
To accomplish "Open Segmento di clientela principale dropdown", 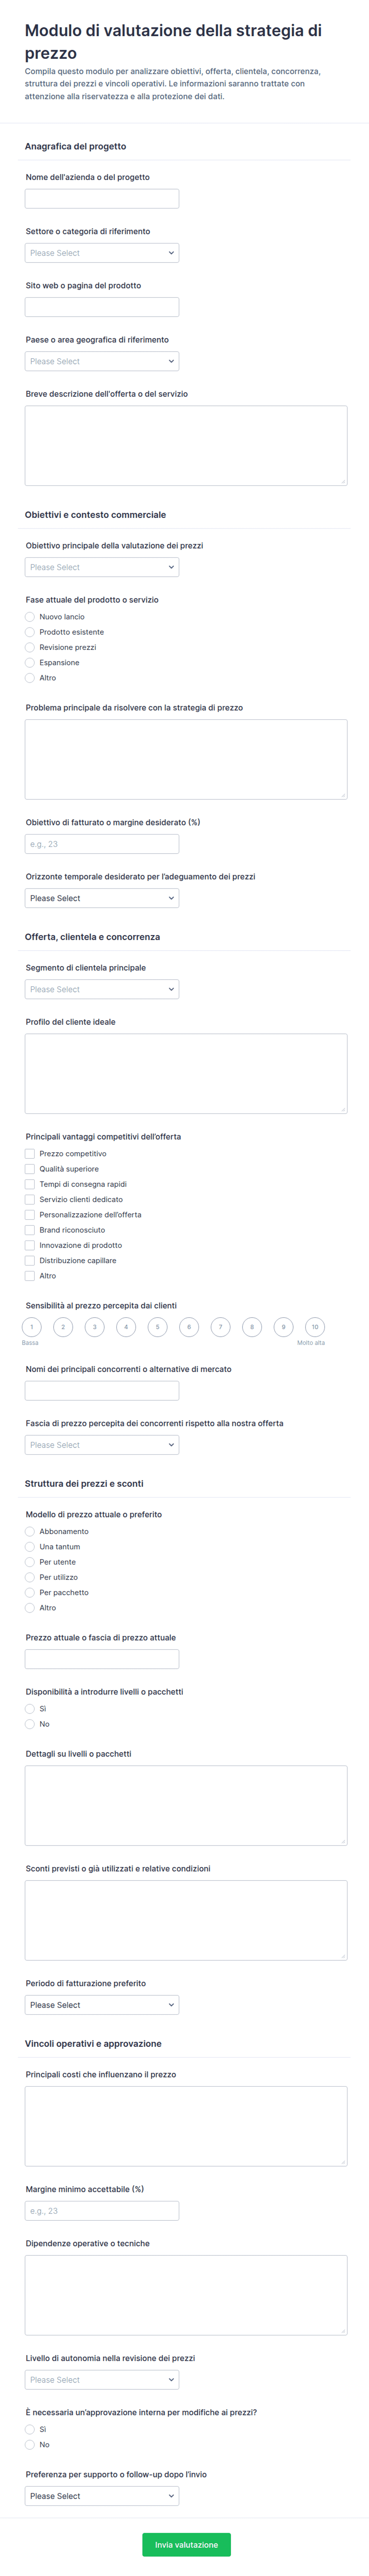I will click(x=102, y=989).
